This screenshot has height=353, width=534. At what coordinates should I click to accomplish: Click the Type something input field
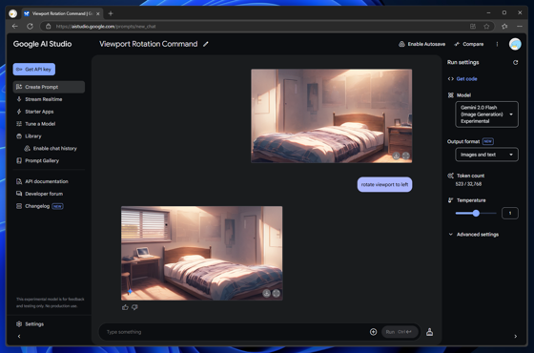coord(235,332)
